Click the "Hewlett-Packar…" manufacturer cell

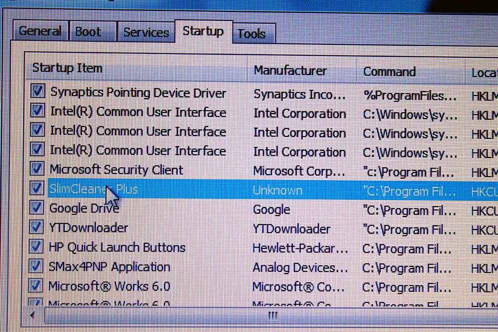[300, 248]
